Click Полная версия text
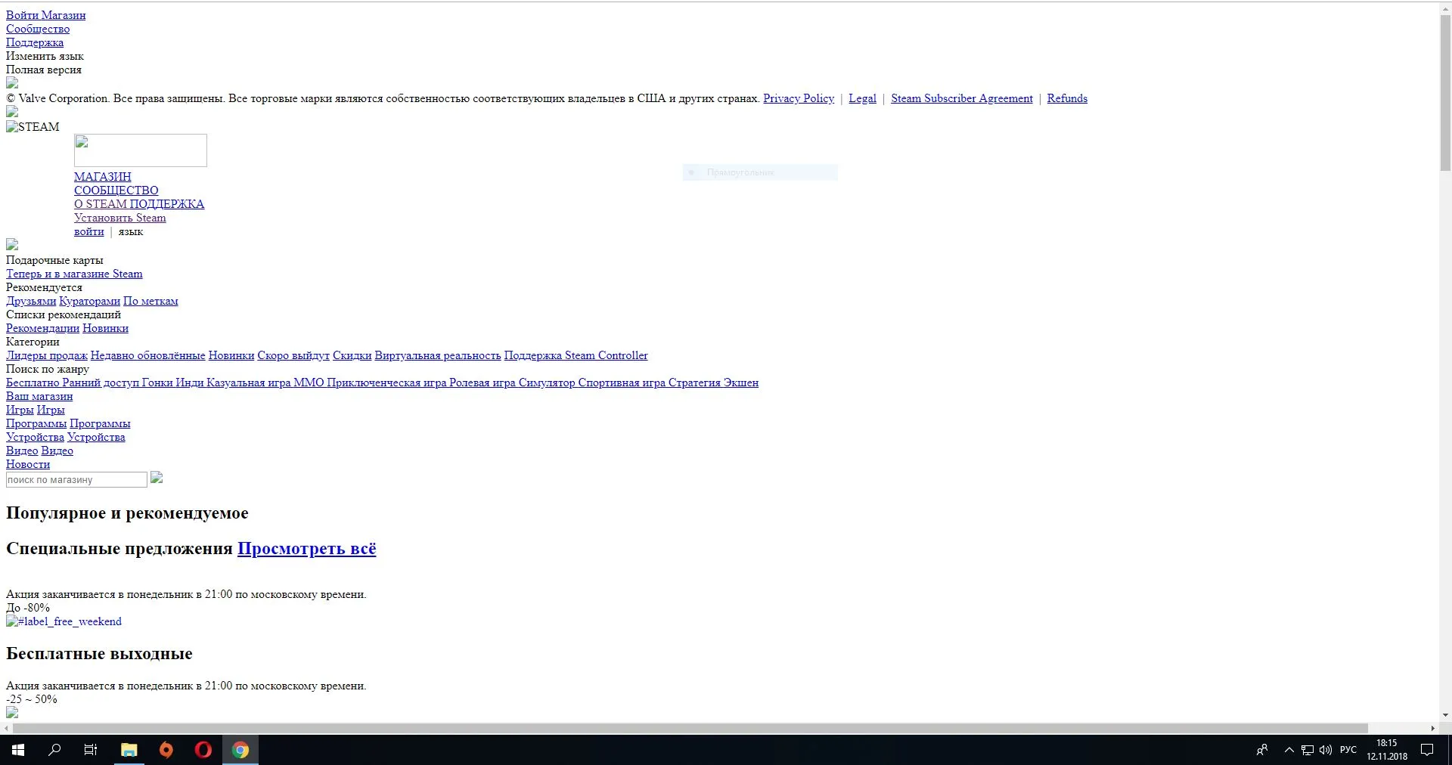The width and height of the screenshot is (1452, 765). coord(44,70)
